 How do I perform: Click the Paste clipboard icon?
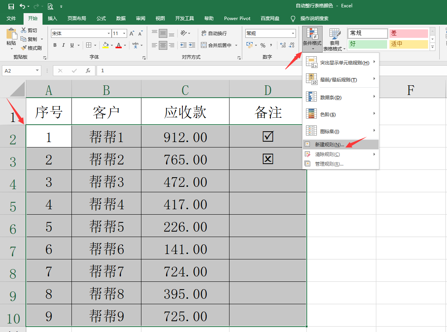tap(11, 34)
